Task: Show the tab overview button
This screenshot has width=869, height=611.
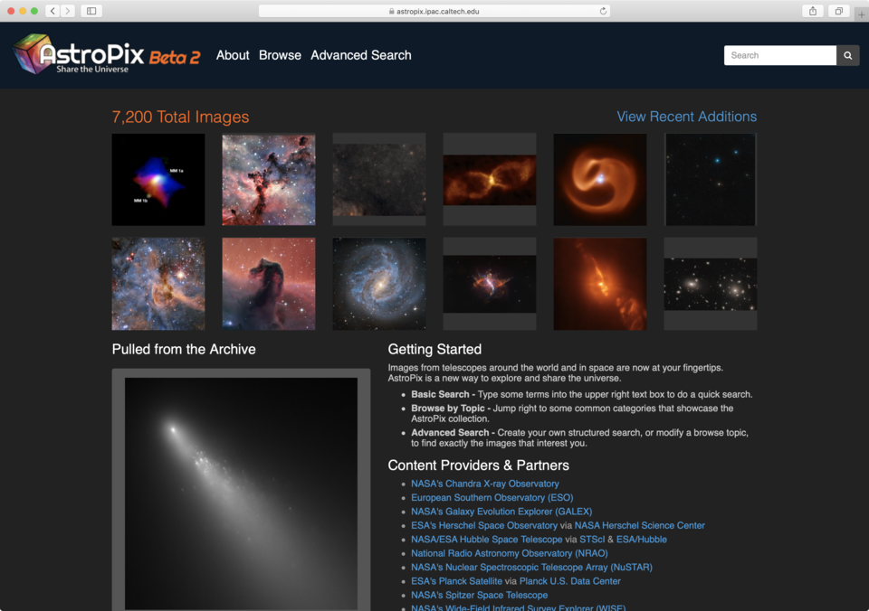Action: pyautogui.click(x=838, y=11)
